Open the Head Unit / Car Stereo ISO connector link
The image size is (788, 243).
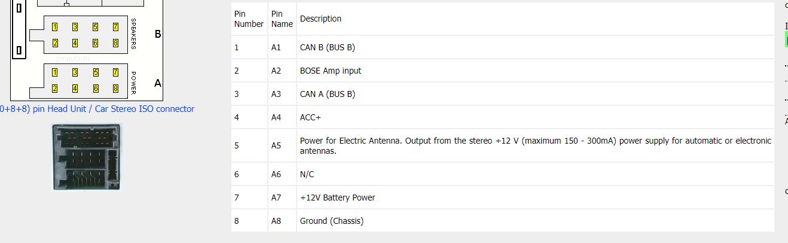(97, 109)
